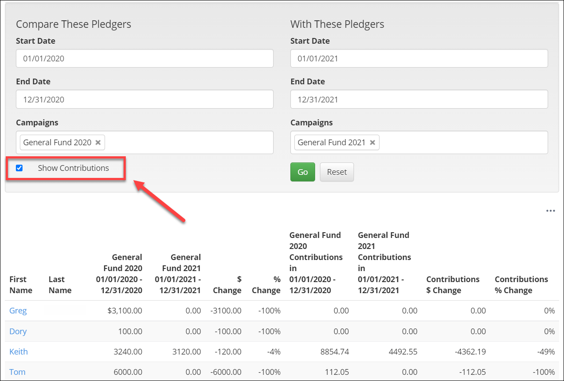The height and width of the screenshot is (381, 564).
Task: Sort by $ Change column header
Action: [227, 285]
